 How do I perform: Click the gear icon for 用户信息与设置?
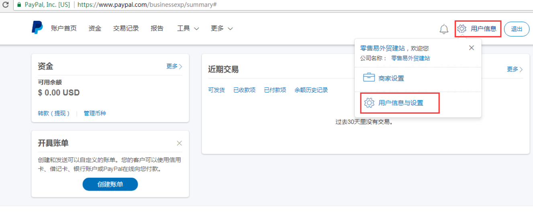(x=369, y=103)
